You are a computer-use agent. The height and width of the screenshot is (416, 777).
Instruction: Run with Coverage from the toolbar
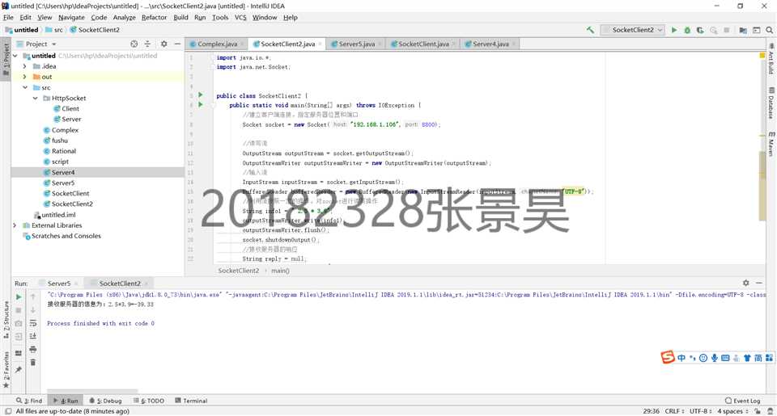point(700,30)
